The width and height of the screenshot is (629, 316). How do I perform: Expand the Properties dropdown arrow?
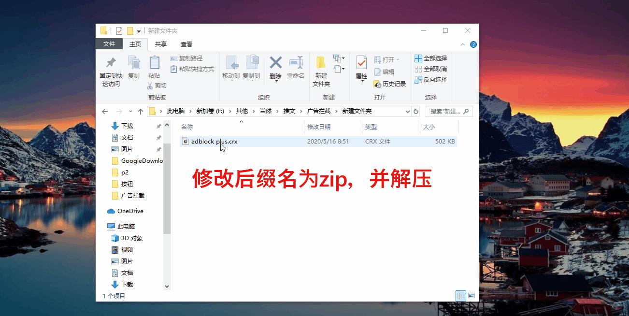(361, 80)
